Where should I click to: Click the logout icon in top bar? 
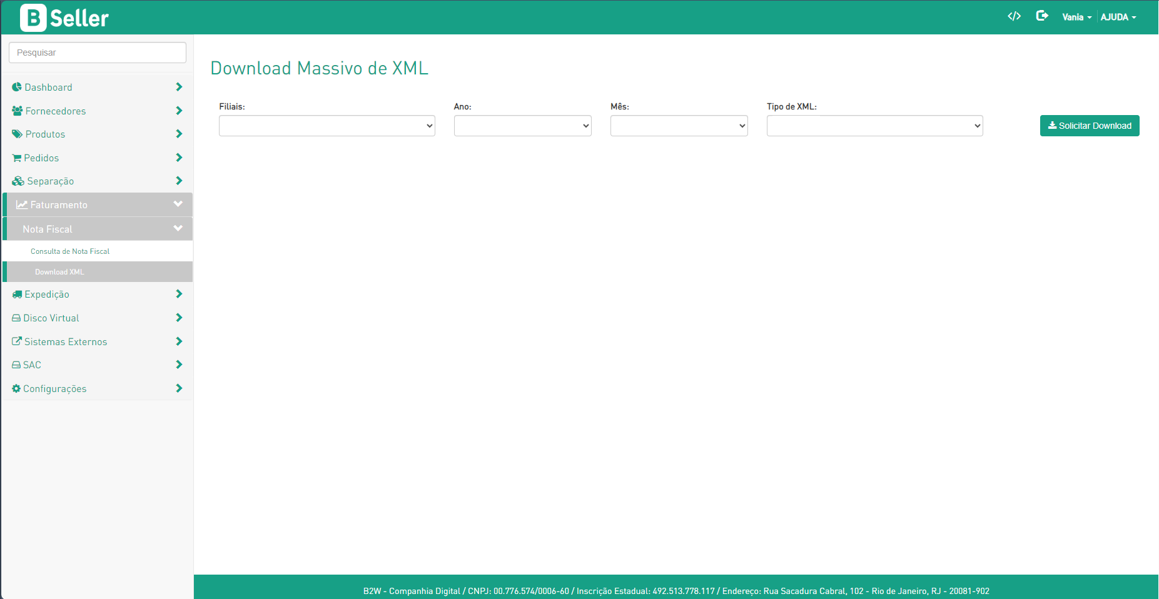coord(1041,16)
